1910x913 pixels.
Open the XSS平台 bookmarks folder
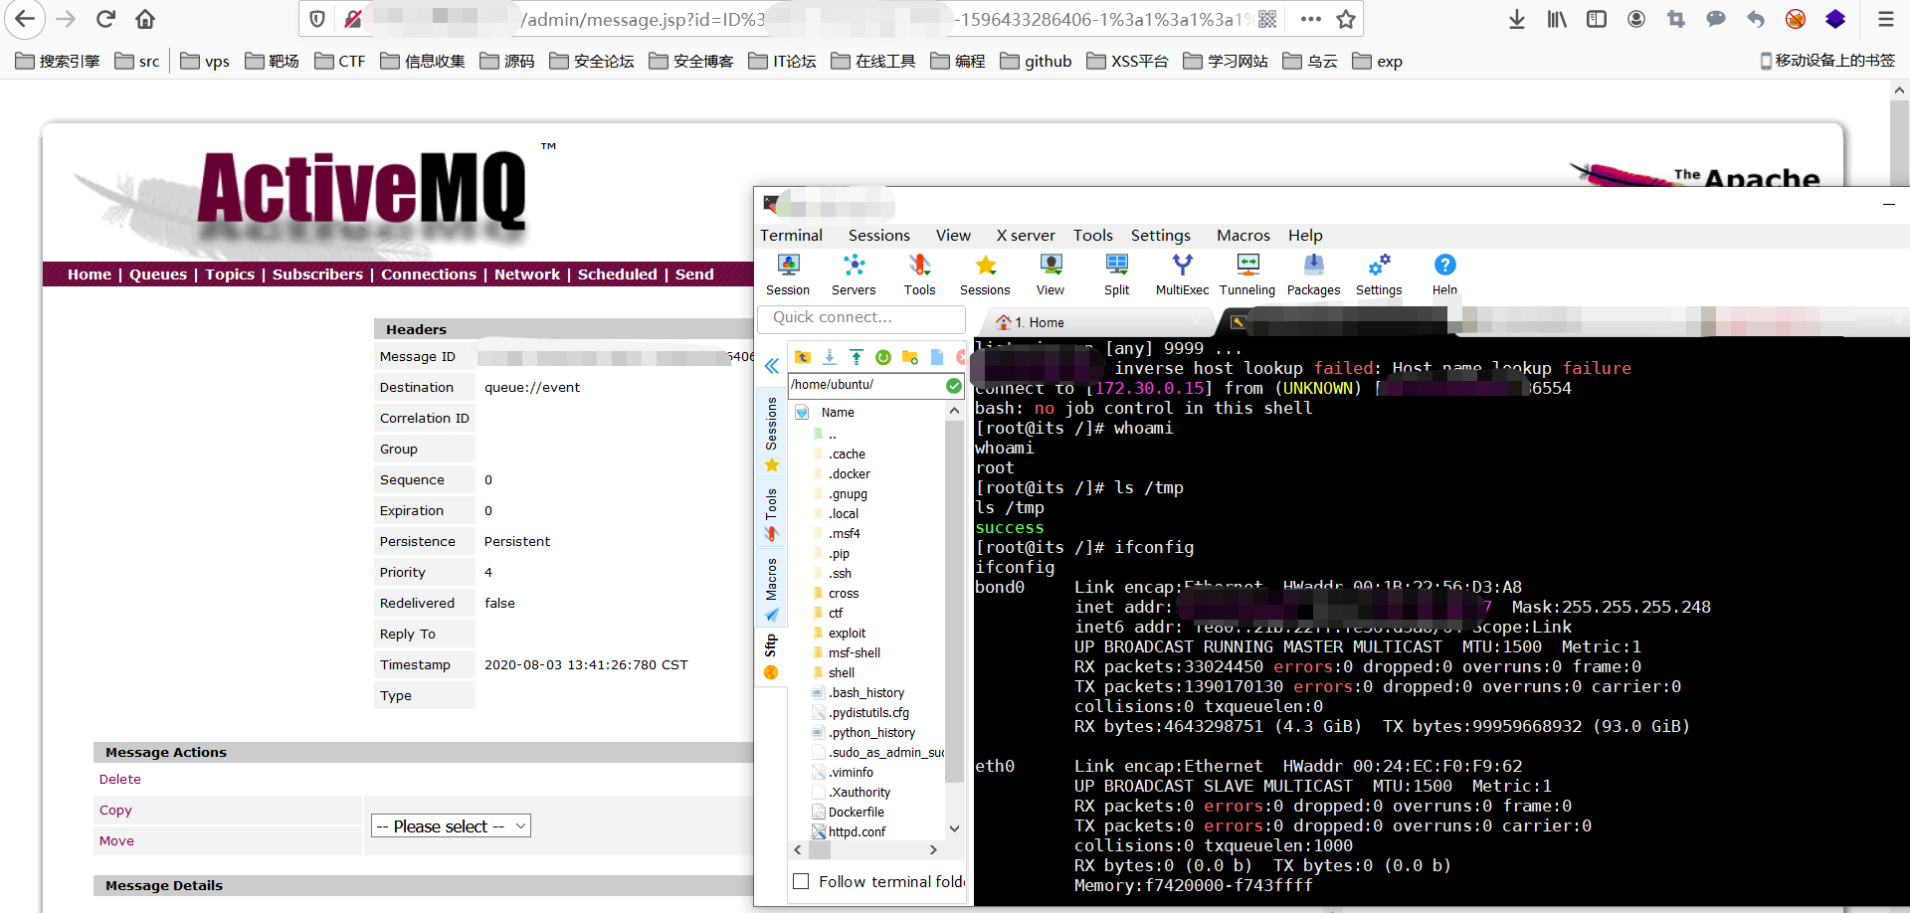(x=1127, y=61)
